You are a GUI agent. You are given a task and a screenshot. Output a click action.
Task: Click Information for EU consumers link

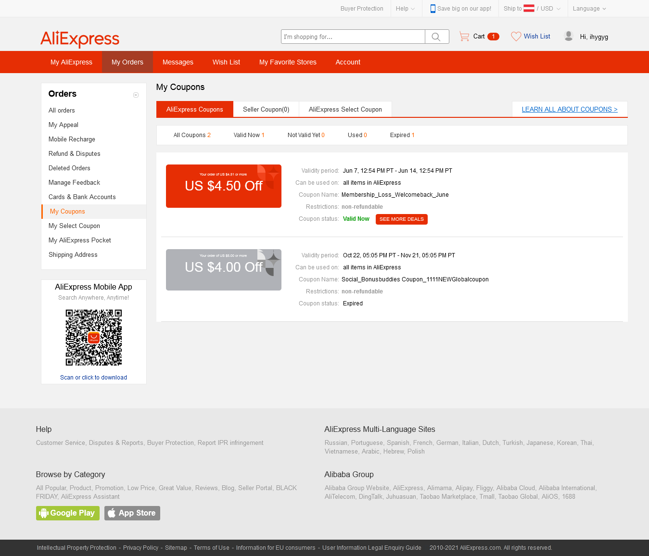[276, 548]
